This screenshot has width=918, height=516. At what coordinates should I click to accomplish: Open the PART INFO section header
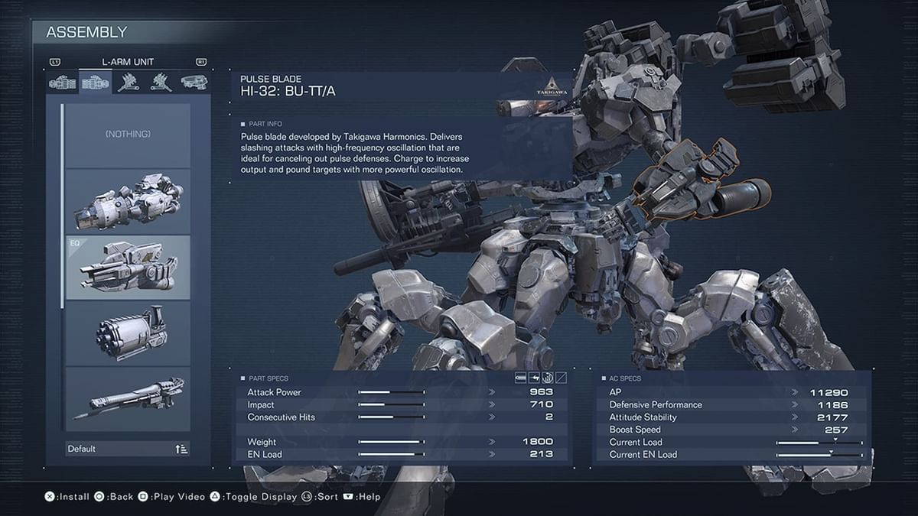pos(260,123)
